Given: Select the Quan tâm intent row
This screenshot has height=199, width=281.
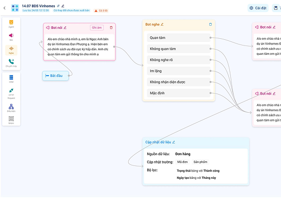Looking at the screenshot, I should [x=179, y=38].
